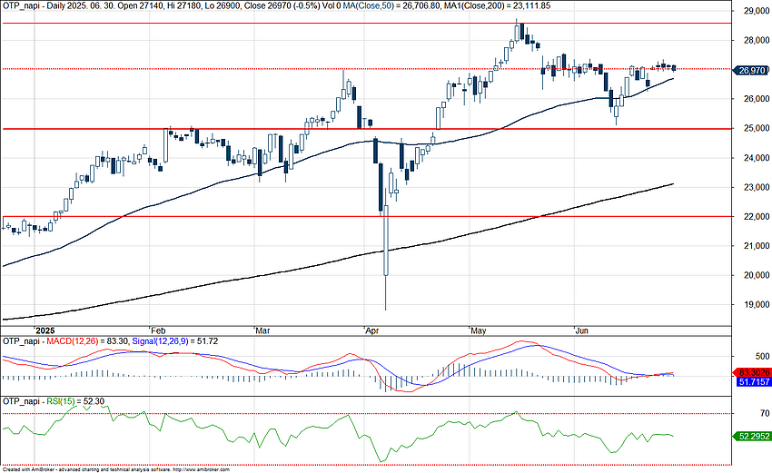Click the 21,000 price axis label
Screen dimensions: 772x473
point(757,246)
